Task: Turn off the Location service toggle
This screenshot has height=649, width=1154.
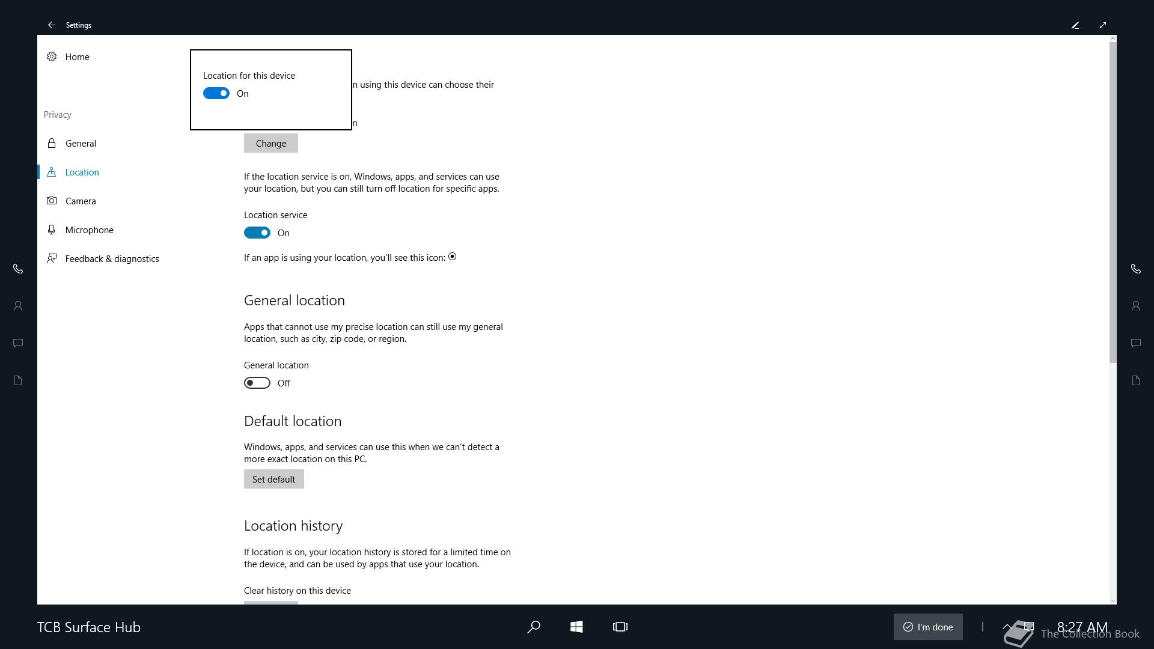Action: pyautogui.click(x=257, y=233)
